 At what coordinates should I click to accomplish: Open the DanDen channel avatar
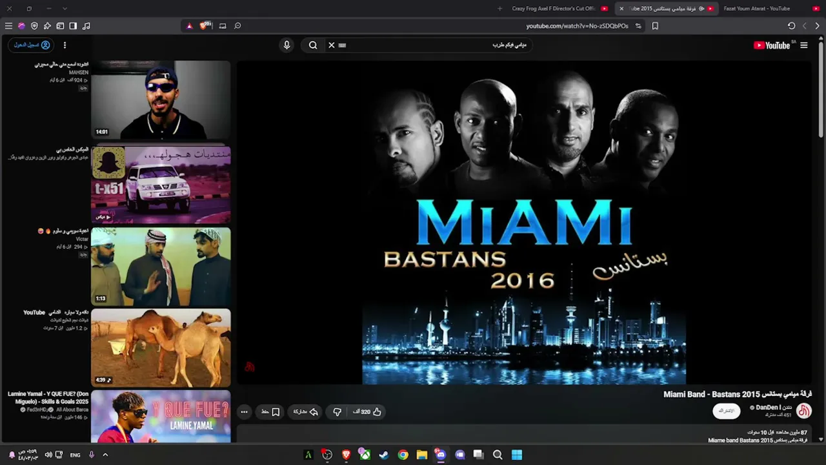804,411
